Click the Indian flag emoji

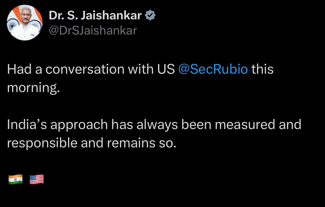click(15, 180)
